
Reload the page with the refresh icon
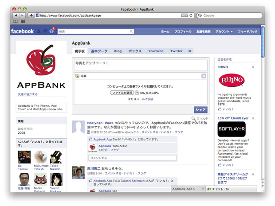191,16
